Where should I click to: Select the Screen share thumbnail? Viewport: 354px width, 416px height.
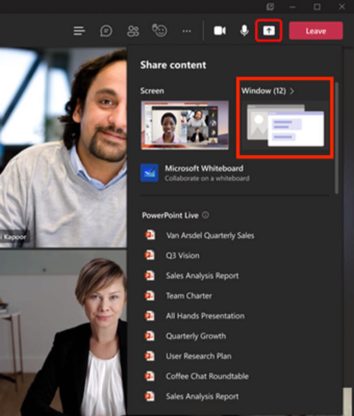click(185, 125)
